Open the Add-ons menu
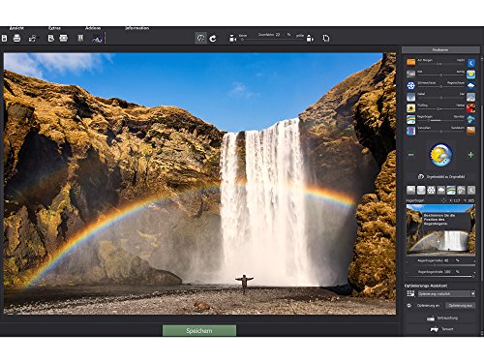The image size is (484, 363). 93,28
